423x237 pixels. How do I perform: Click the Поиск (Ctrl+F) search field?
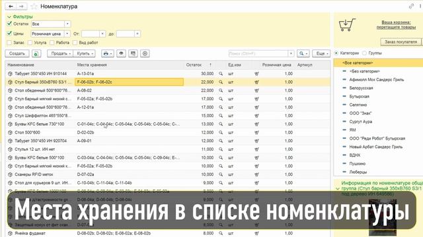[x=258, y=54]
